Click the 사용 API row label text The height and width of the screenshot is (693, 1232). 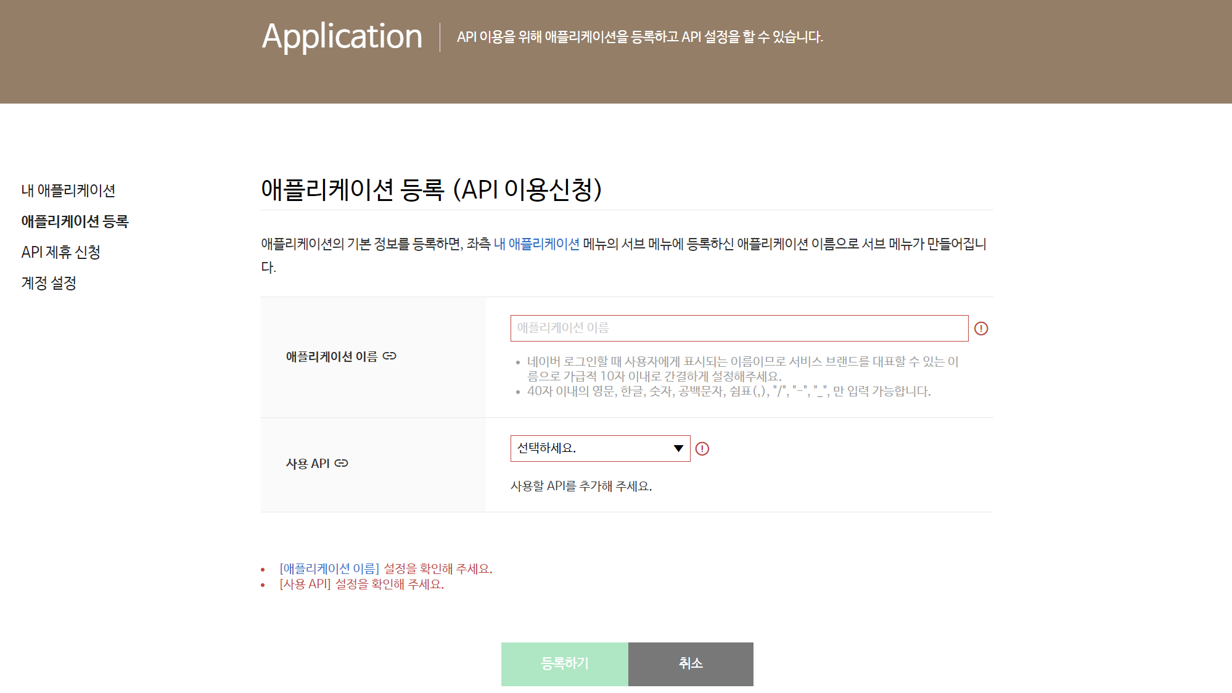[x=308, y=463]
